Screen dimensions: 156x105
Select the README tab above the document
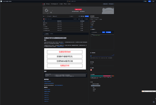tap(47, 34)
